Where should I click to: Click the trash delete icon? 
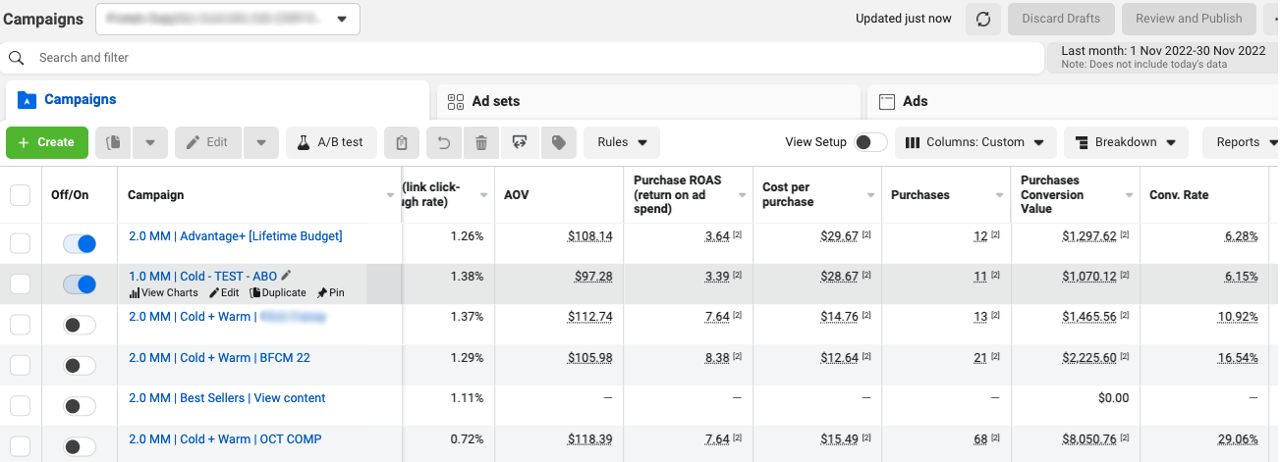481,142
